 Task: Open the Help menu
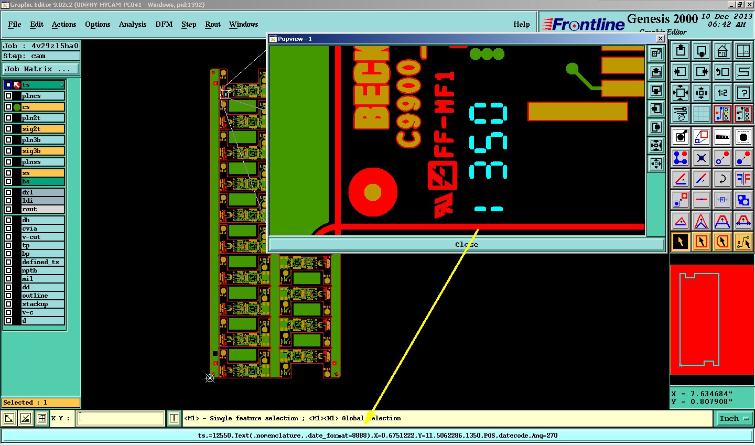[522, 24]
